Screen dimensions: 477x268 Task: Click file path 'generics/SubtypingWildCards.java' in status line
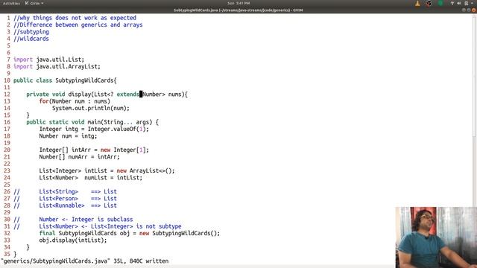pyautogui.click(x=55, y=261)
